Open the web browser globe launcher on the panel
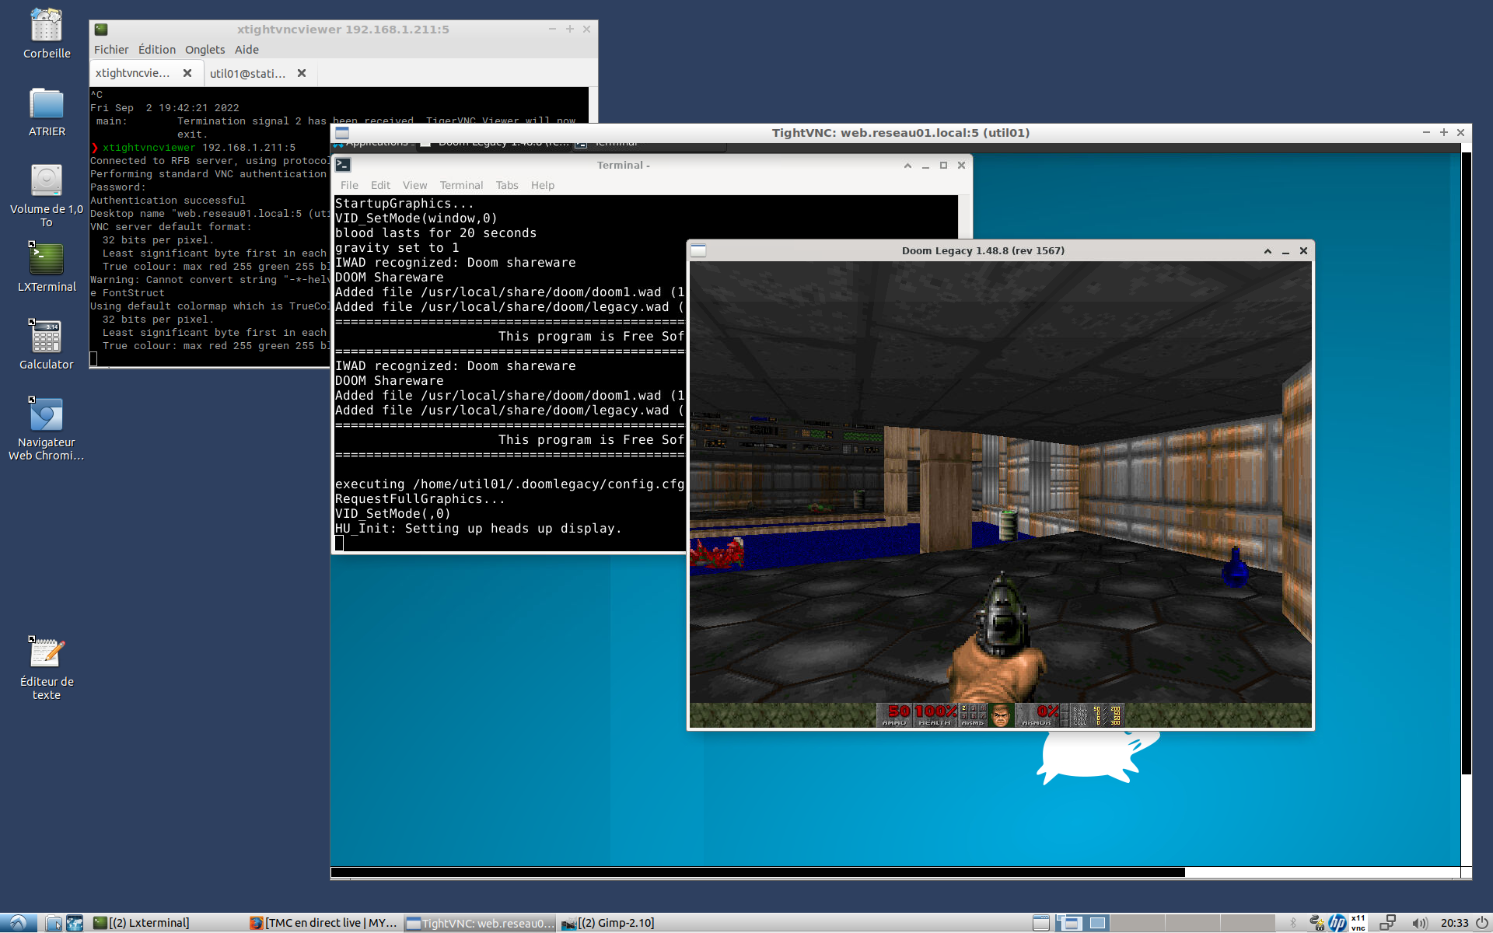This screenshot has width=1493, height=933. [75, 923]
